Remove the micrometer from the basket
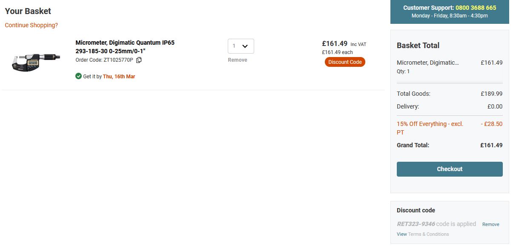This screenshot has height=246, width=516. click(237, 60)
